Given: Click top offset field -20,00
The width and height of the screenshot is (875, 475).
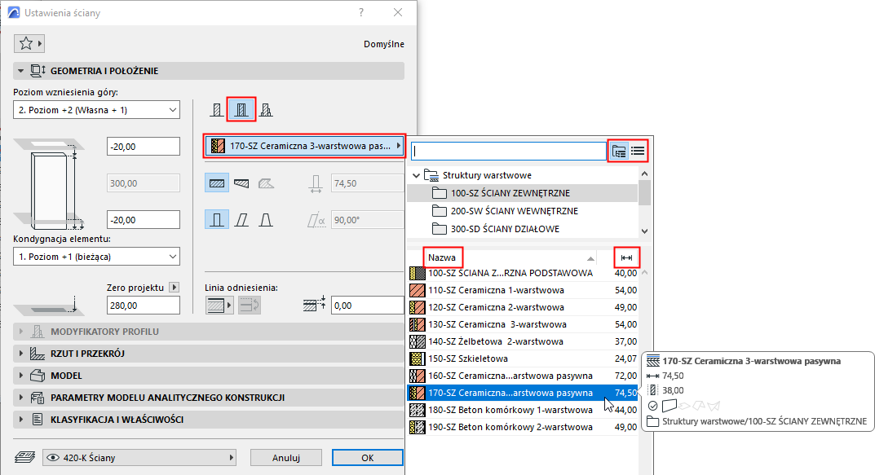Looking at the screenshot, I should pos(144,147).
